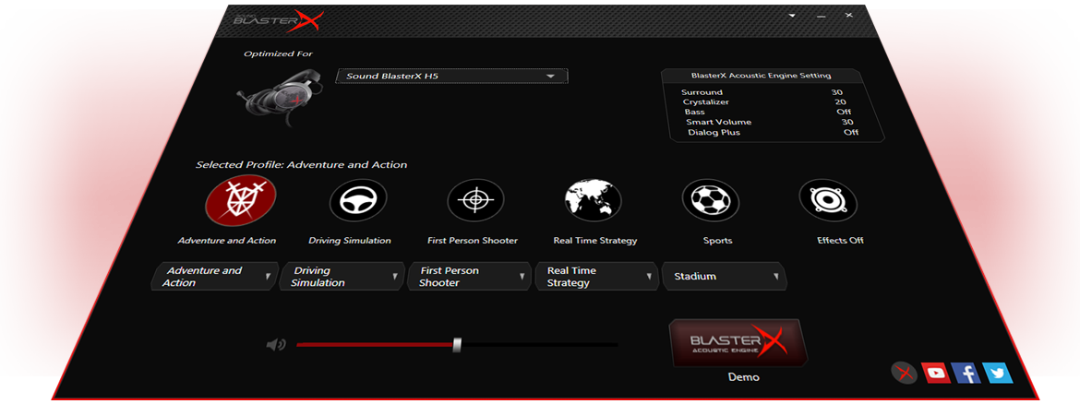Viewport: 1080px width, 404px height.
Task: Open the title bar down-arrow menu
Action: pos(792,15)
